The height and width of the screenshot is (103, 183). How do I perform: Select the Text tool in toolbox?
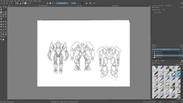(3, 7)
